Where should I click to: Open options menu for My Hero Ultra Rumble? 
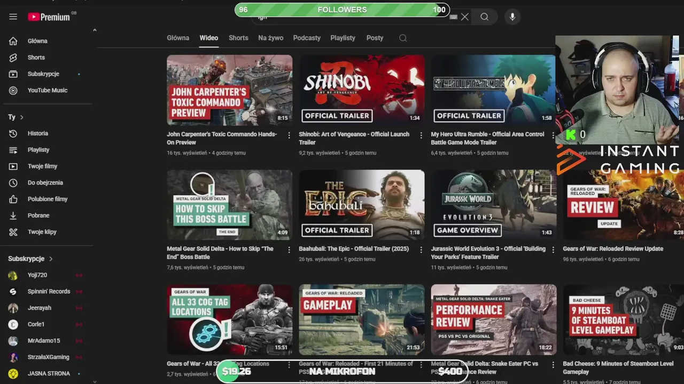(x=553, y=135)
